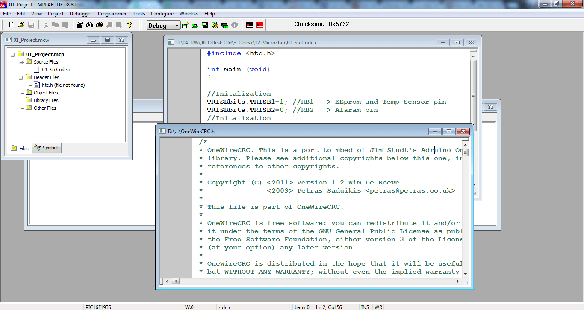Screen dimensions: 584x310
Task: Open the Debugger menu
Action: point(81,14)
